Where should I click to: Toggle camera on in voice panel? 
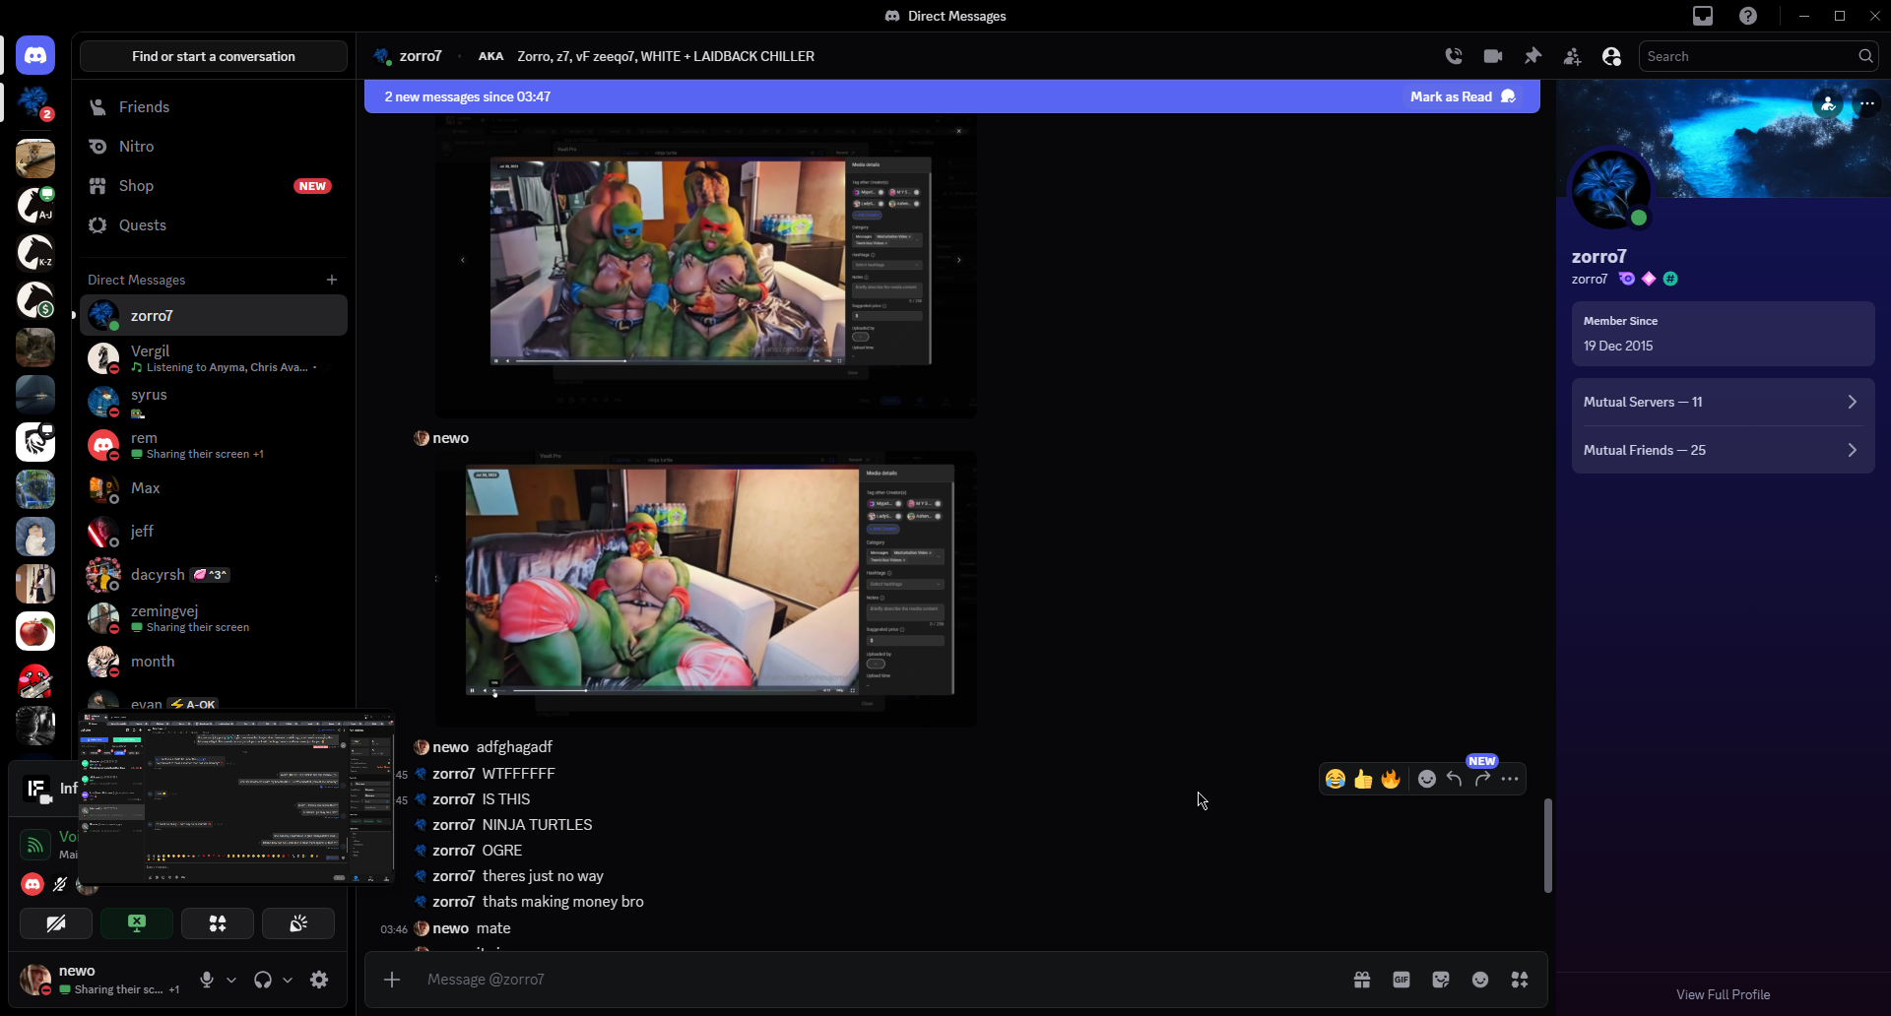click(56, 923)
